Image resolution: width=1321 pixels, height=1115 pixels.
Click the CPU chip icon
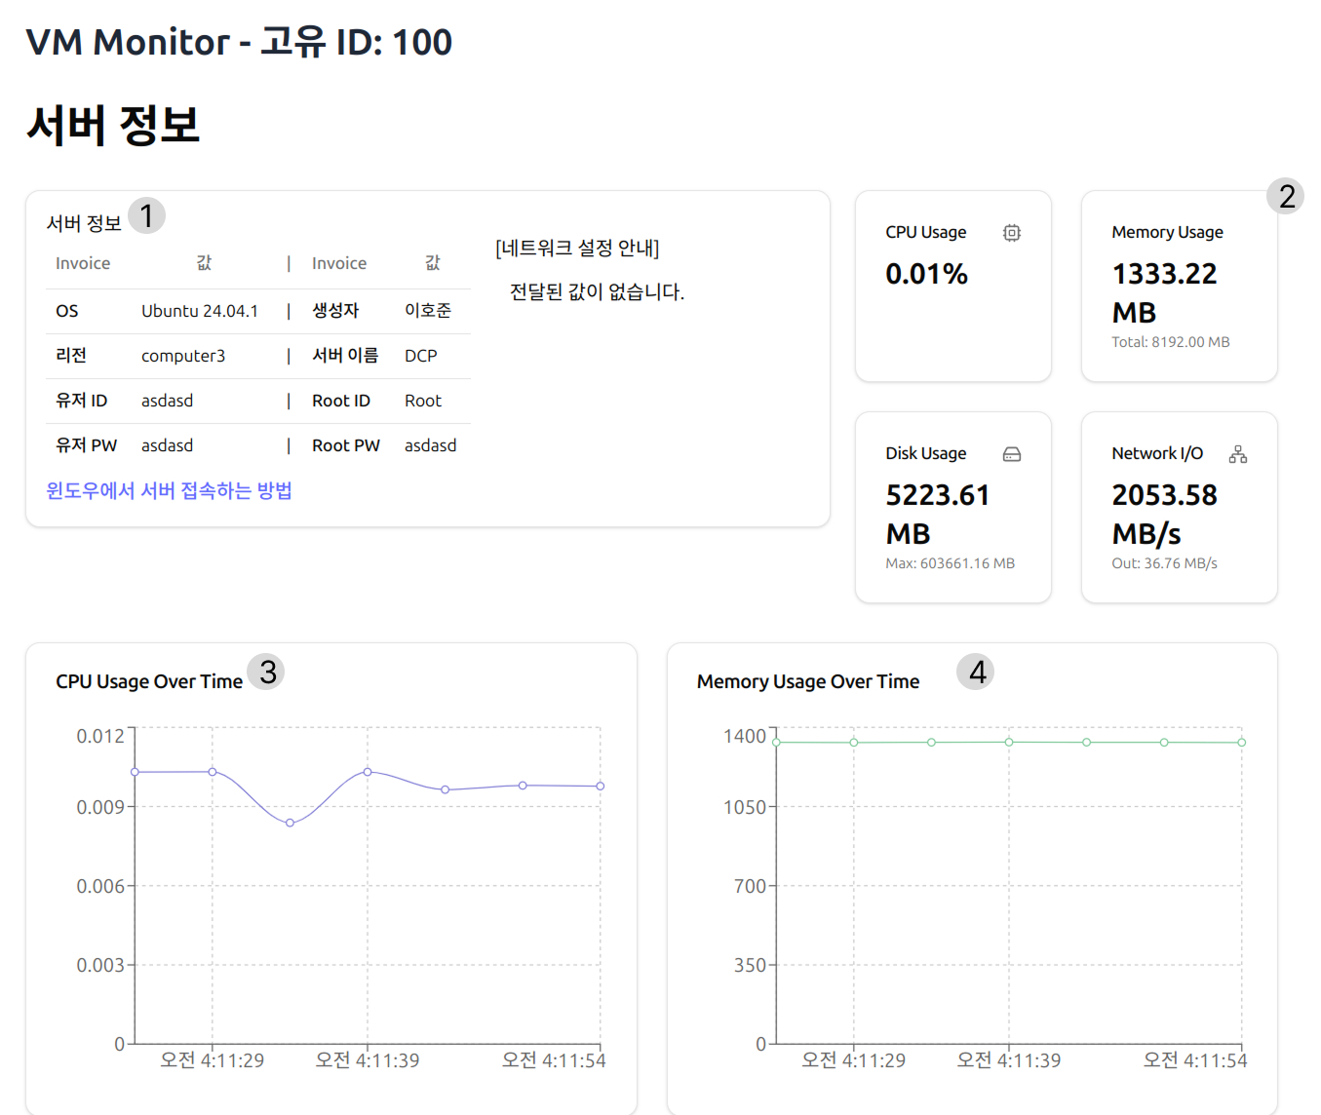click(1011, 233)
